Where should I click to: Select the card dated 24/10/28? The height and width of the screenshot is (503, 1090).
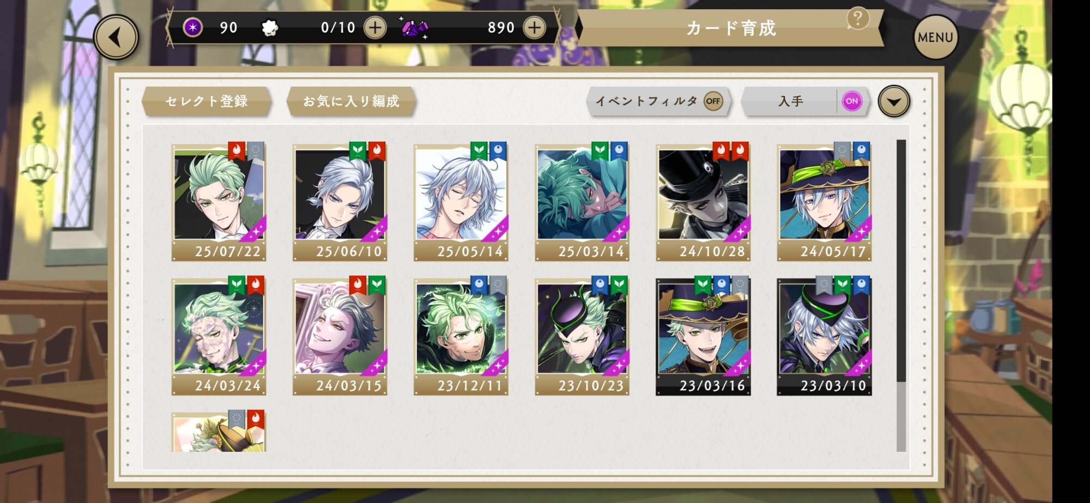click(x=703, y=203)
